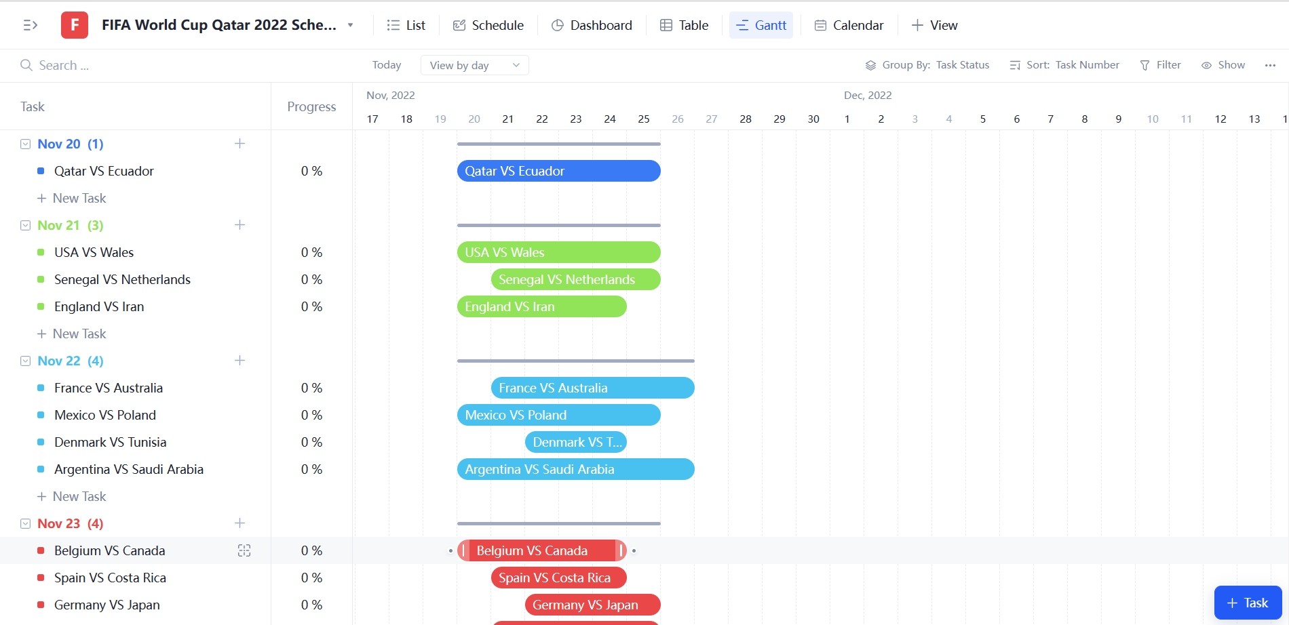This screenshot has height=625, width=1289.
Task: Collapse the sidebar using the menu icon
Action: pyautogui.click(x=31, y=25)
